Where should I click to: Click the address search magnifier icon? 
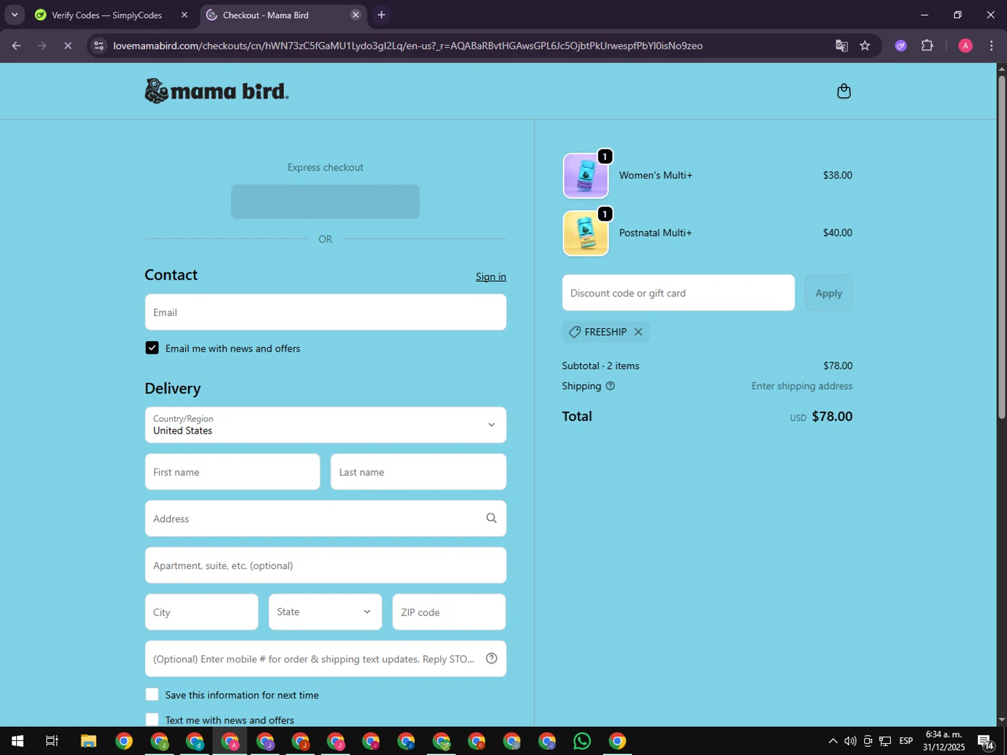coord(491,518)
